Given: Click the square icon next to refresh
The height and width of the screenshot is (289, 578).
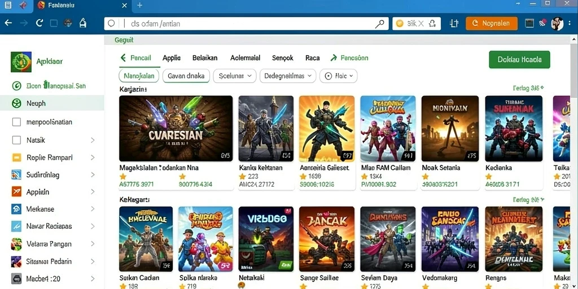Looking at the screenshot, I should pos(54,23).
